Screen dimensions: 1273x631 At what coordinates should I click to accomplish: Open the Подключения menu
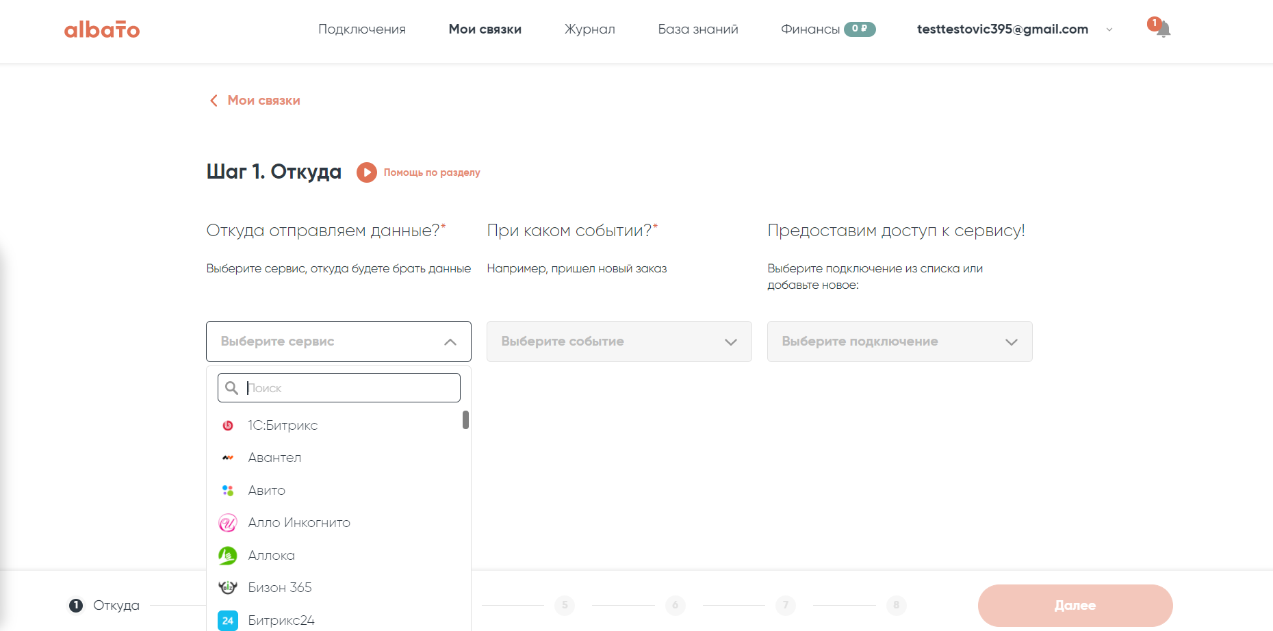[362, 29]
